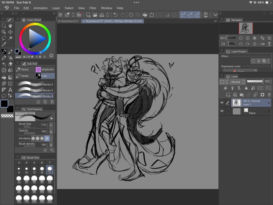The width and height of the screenshot is (273, 205).
Task: Toggle the lock layer icon
Action: 246,88
